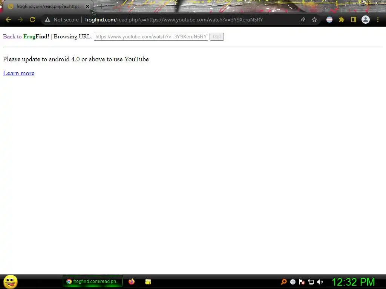386x289 pixels.
Task: Open the speaker volume tray icon
Action: pos(320,282)
